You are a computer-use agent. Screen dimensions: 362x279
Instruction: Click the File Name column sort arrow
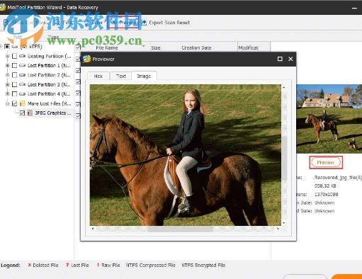tap(143, 46)
